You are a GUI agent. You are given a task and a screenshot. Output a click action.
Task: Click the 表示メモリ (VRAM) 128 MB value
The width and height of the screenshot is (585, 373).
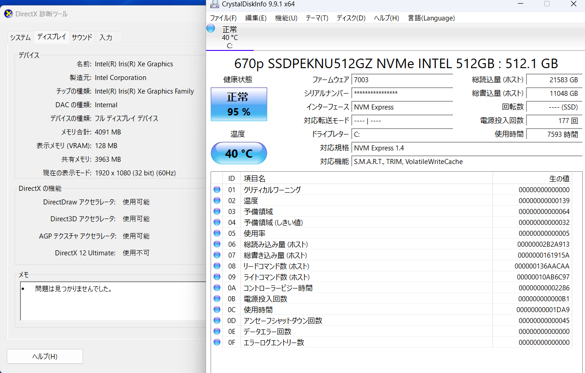(106, 146)
